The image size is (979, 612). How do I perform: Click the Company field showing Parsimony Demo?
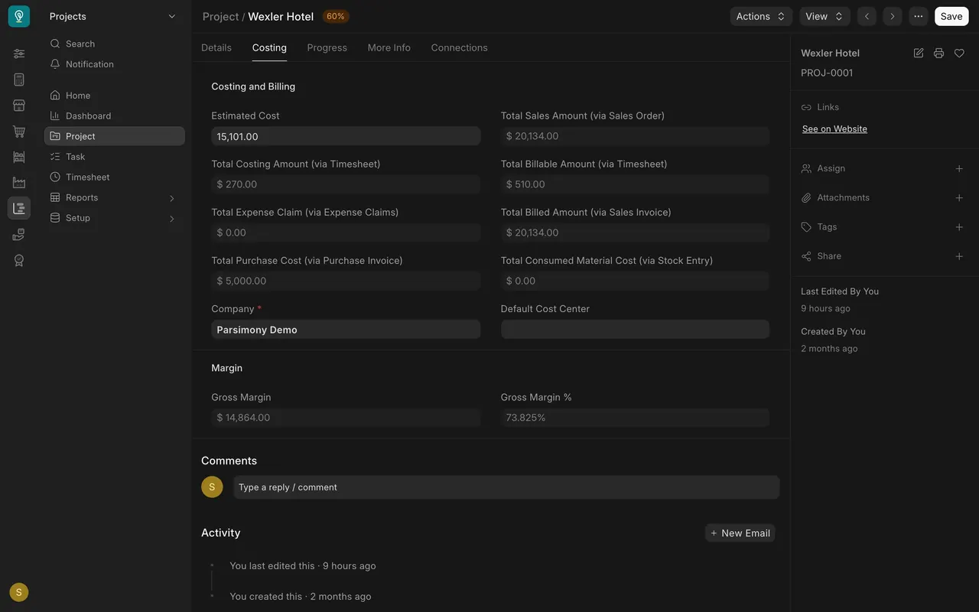(x=346, y=329)
